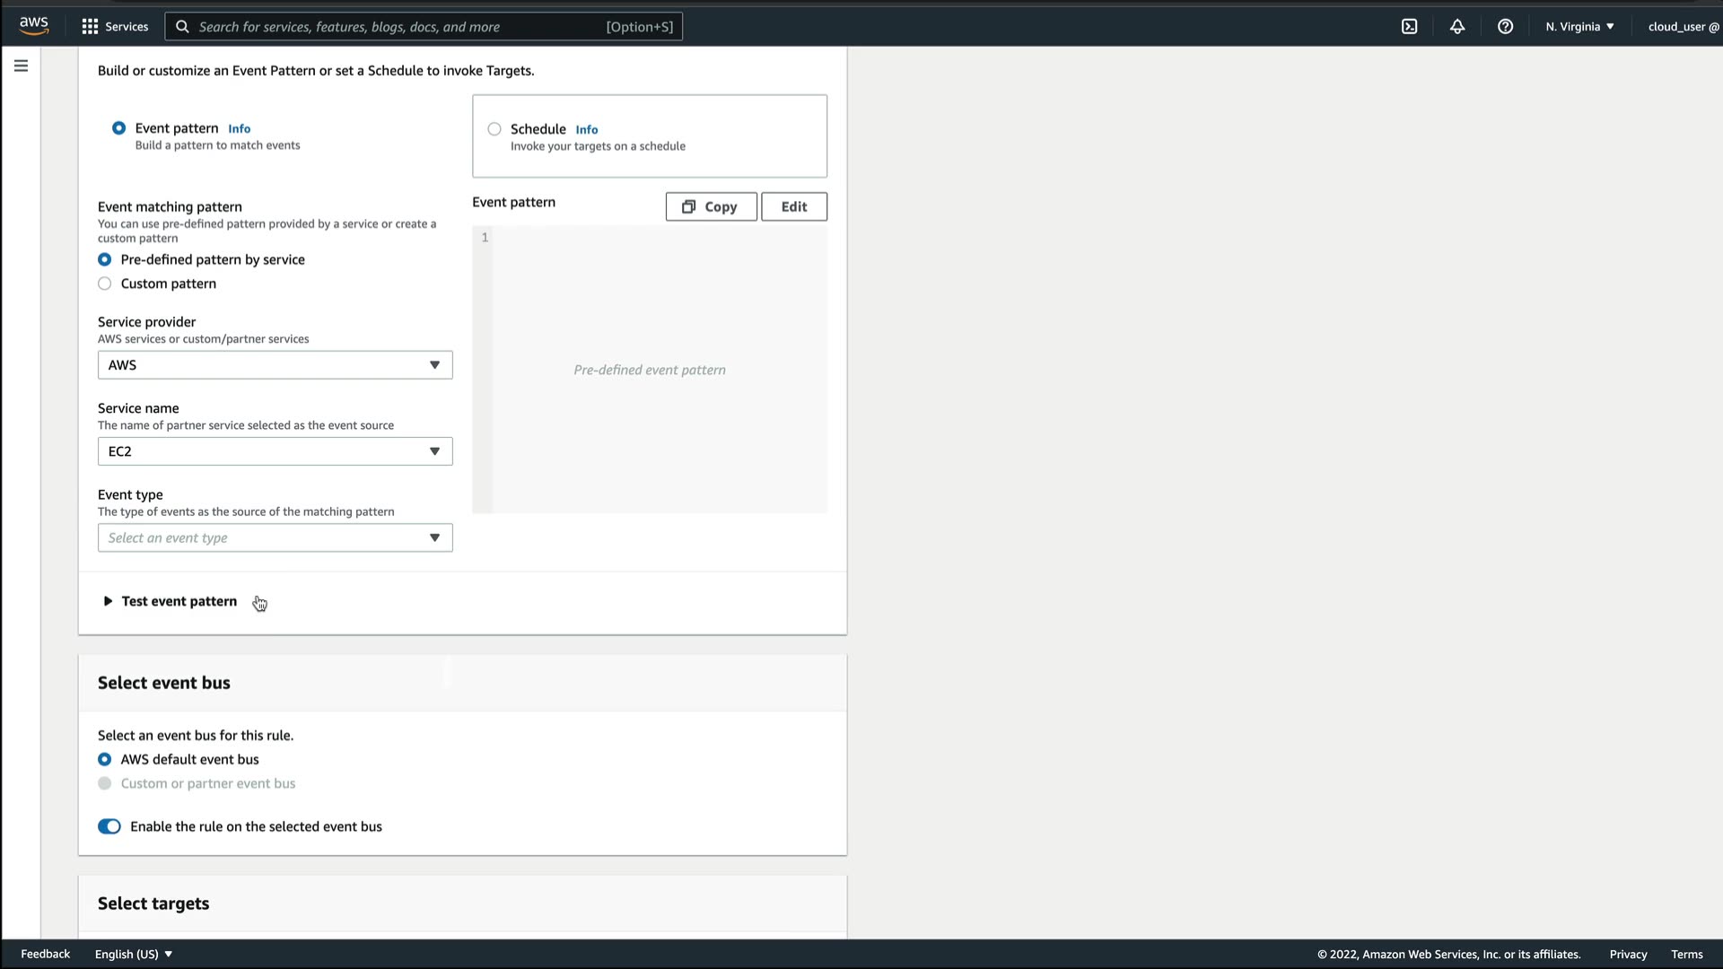1723x969 pixels.
Task: Click the AWS logo home icon
Action: [33, 26]
